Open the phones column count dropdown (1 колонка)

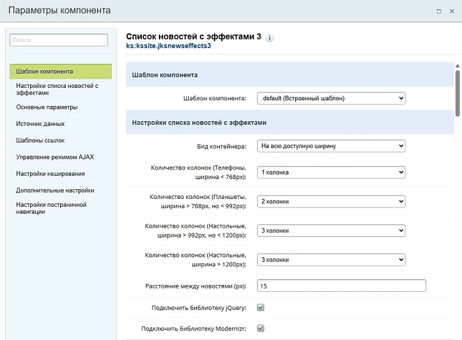click(x=331, y=172)
